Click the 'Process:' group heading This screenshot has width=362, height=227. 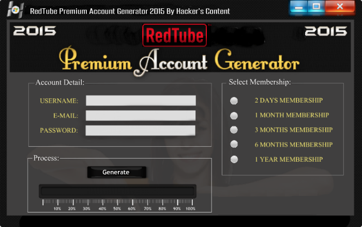click(x=46, y=158)
